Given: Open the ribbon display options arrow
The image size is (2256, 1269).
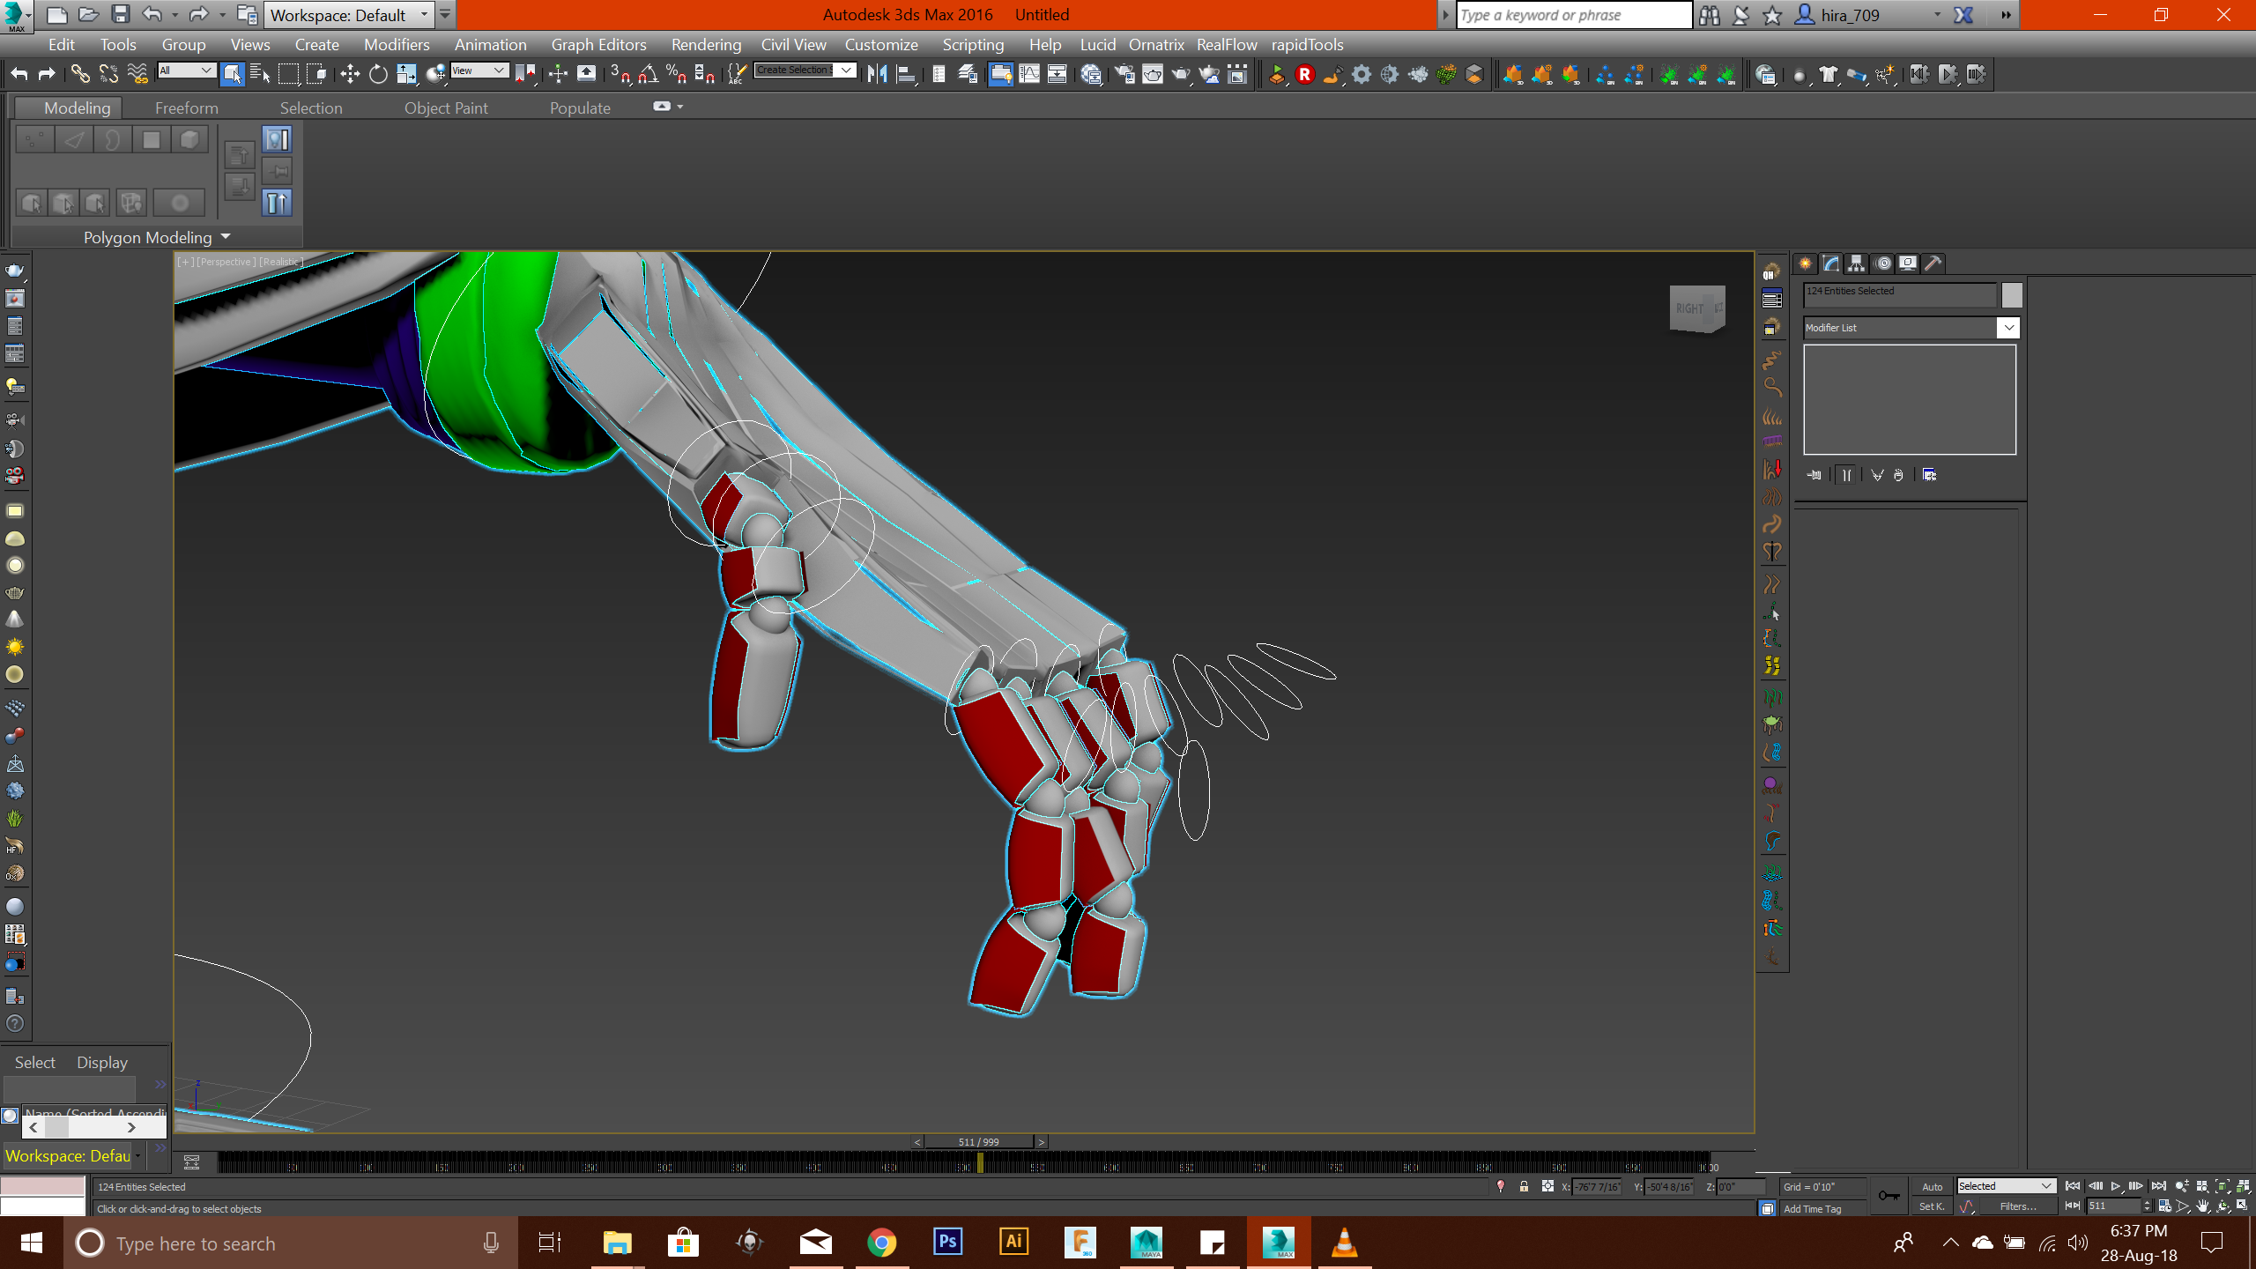Looking at the screenshot, I should point(680,107).
